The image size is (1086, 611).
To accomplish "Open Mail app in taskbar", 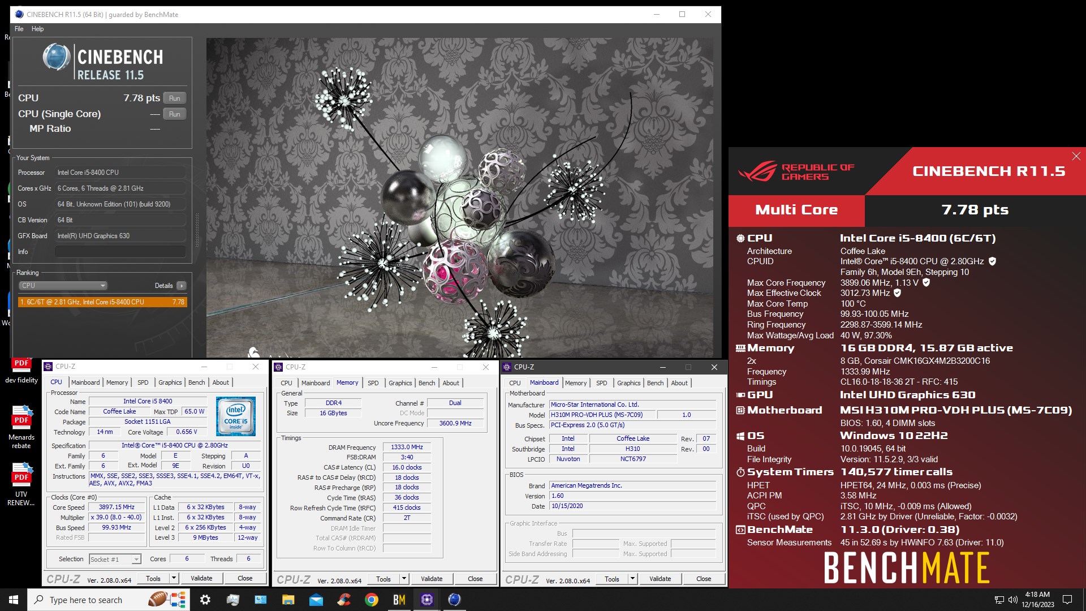I will coord(316,600).
